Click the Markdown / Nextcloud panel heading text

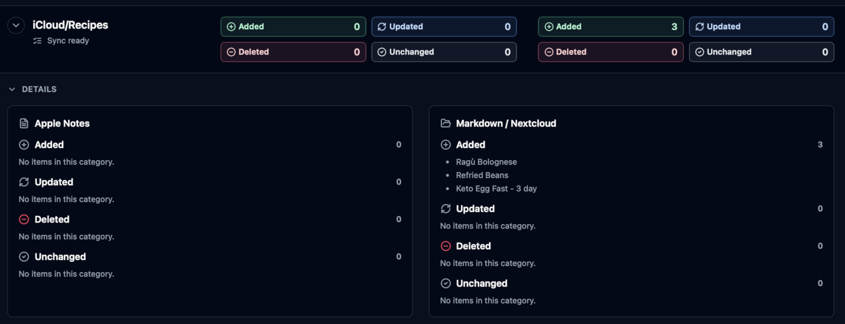506,123
